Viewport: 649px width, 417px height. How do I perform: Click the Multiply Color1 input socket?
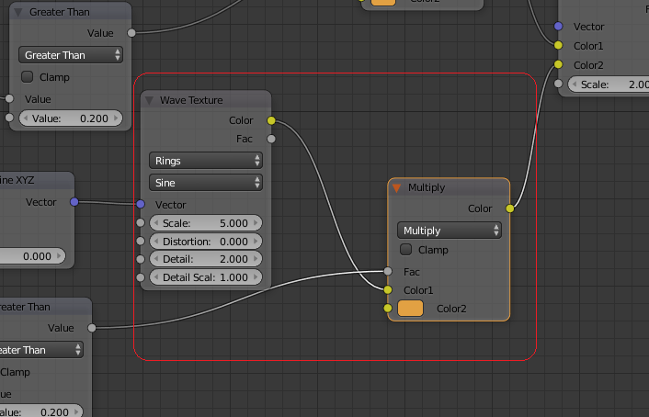click(x=388, y=290)
